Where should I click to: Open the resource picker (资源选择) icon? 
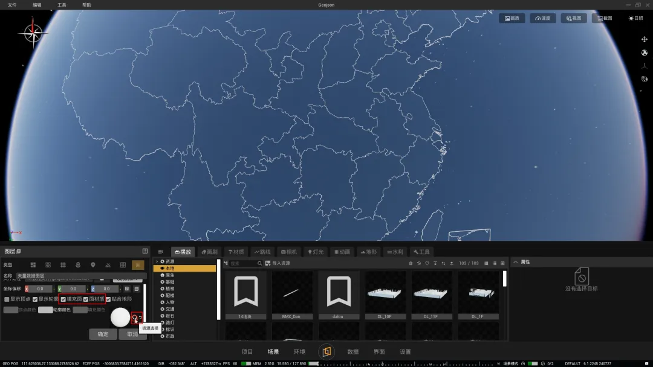click(135, 318)
